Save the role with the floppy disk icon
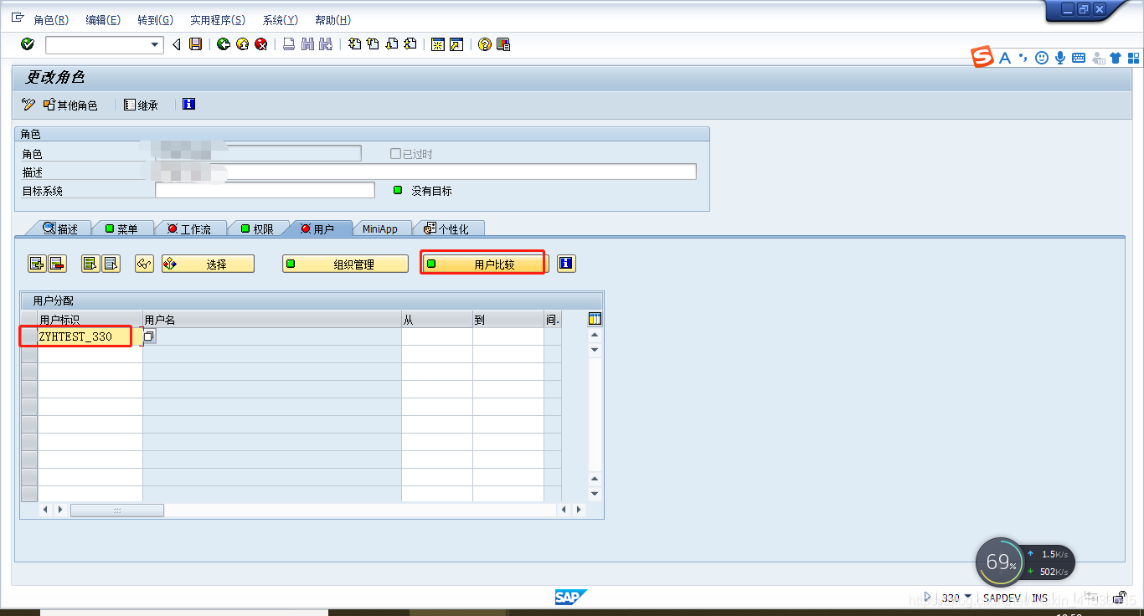This screenshot has height=616, width=1144. tap(195, 44)
